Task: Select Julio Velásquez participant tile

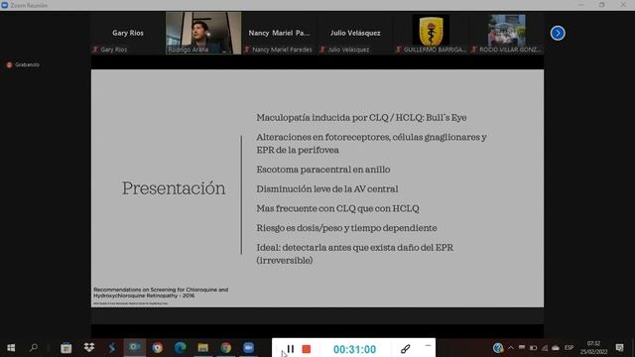Action: tap(355, 33)
